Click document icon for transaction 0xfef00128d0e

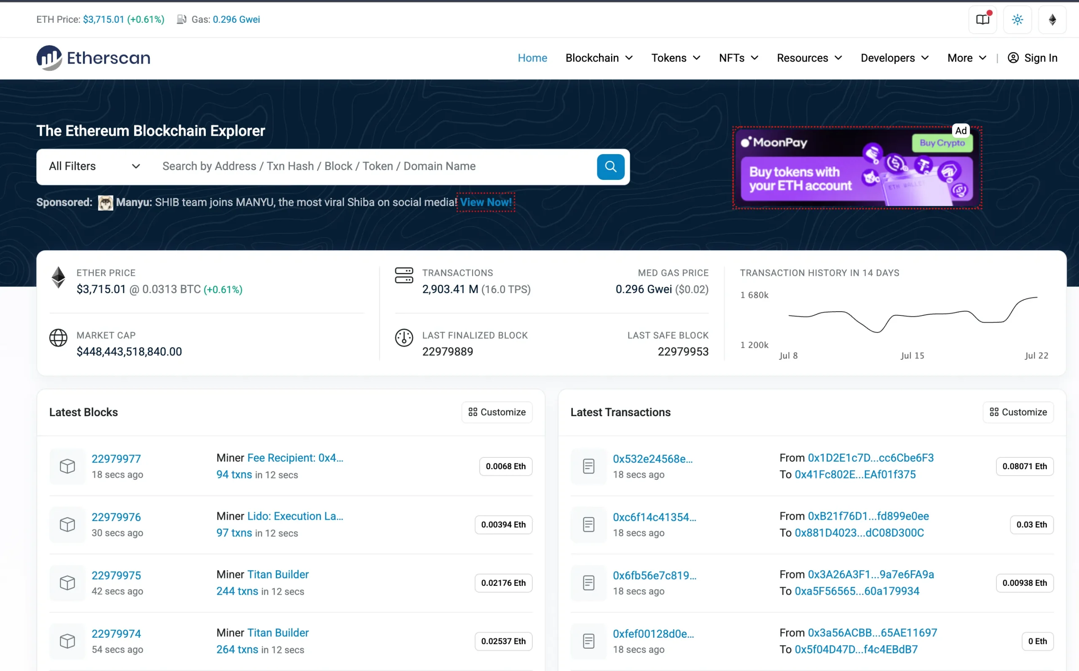(x=589, y=641)
